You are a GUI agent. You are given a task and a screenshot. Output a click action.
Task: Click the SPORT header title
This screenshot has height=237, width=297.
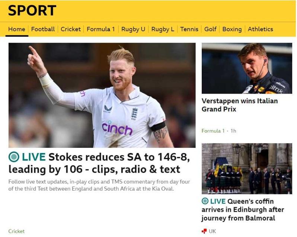click(32, 10)
